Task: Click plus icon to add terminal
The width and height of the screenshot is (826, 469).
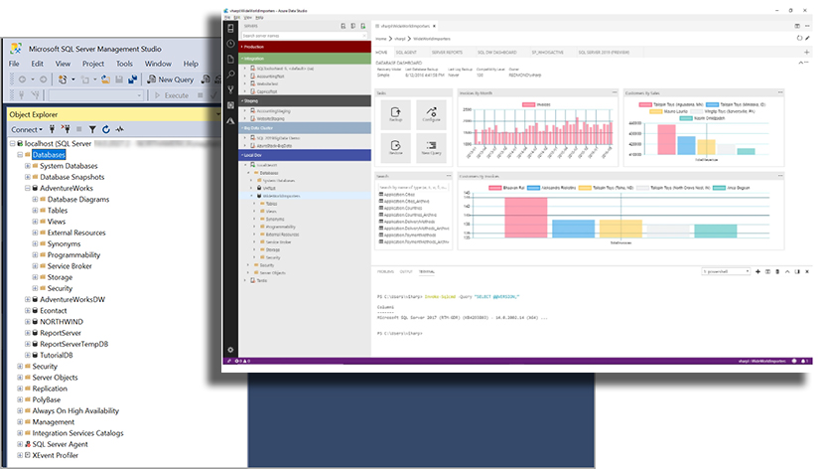Action: [x=758, y=271]
